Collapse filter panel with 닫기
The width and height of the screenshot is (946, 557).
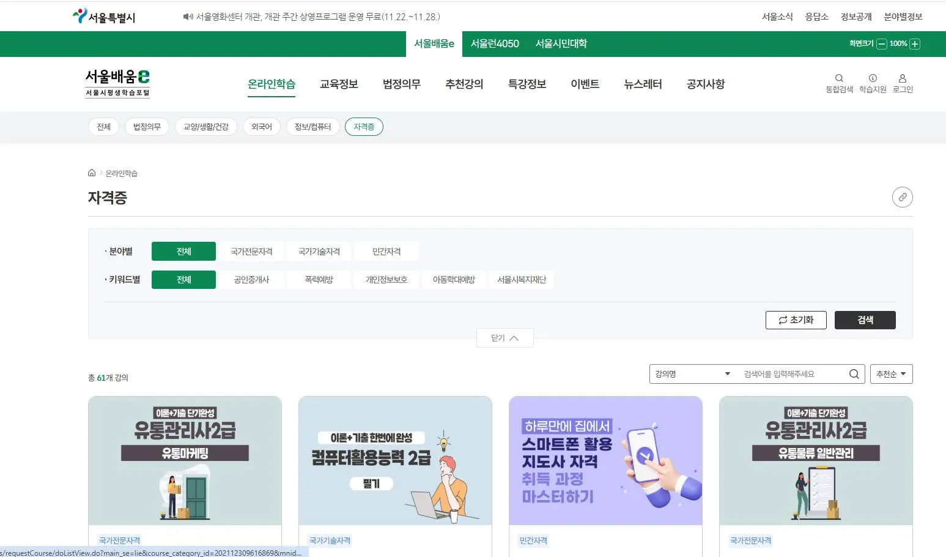coord(504,338)
